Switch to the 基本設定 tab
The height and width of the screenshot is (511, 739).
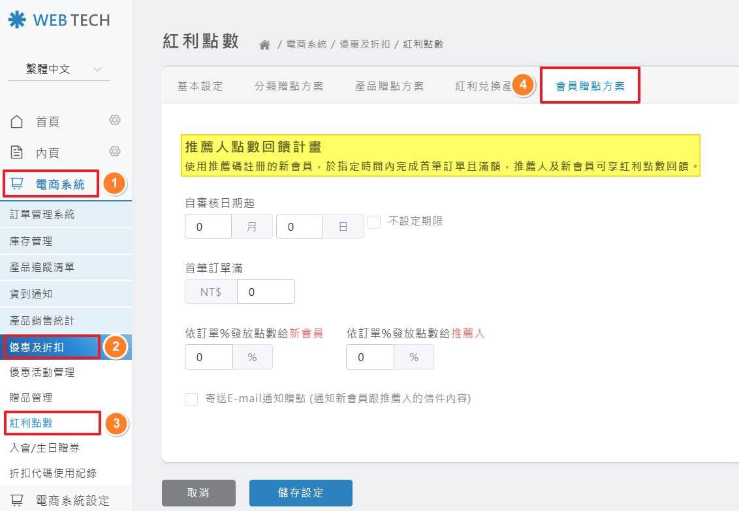(x=200, y=86)
